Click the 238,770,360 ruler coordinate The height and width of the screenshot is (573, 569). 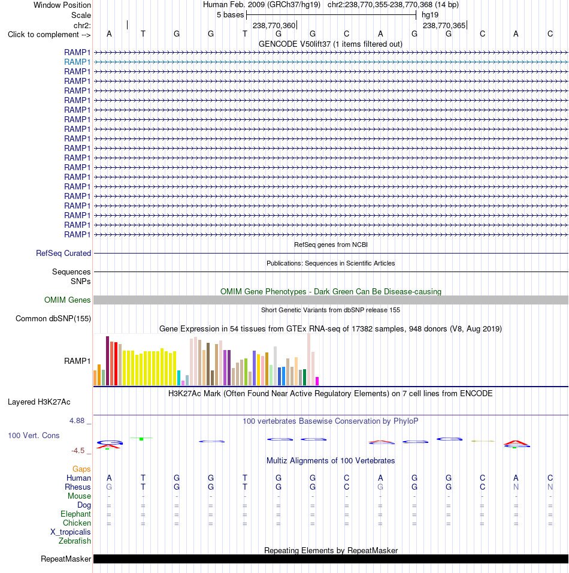[x=274, y=26]
